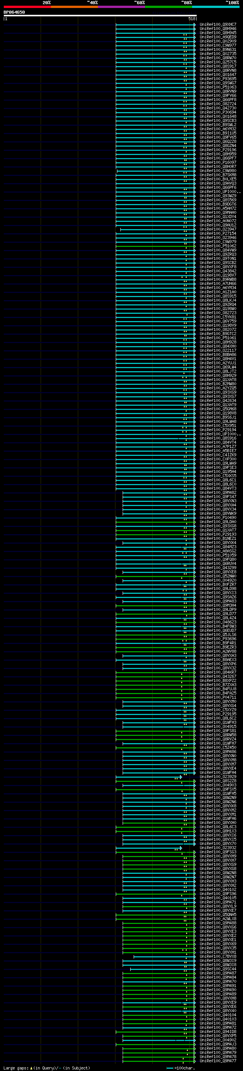Select the UniRef100_P29194 label
Image resolution: width=243 pixels, height=1071 pixels.
tap(218, 430)
